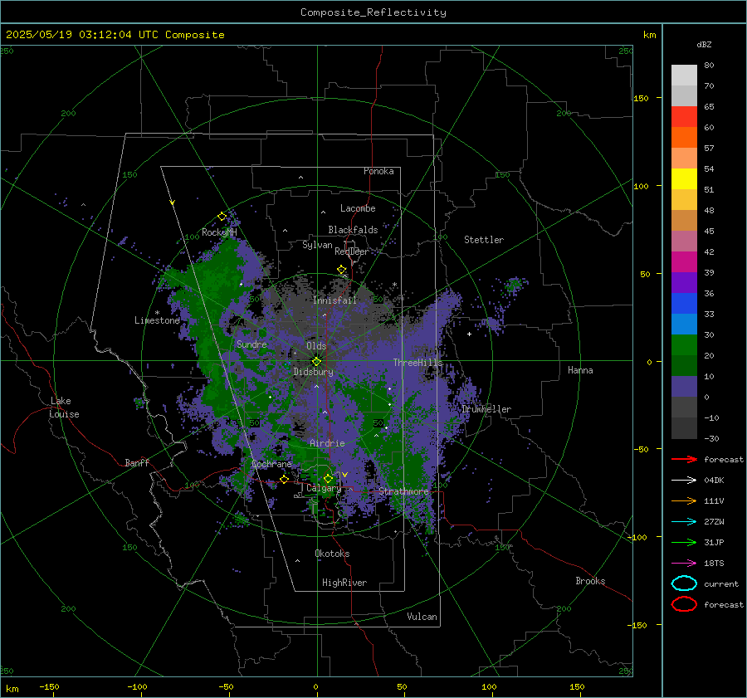Pick the blue 33-36 dBZ swatch

coord(684,304)
